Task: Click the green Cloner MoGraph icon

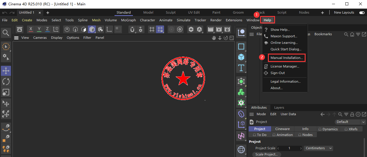Action: pyautogui.click(x=241, y=92)
